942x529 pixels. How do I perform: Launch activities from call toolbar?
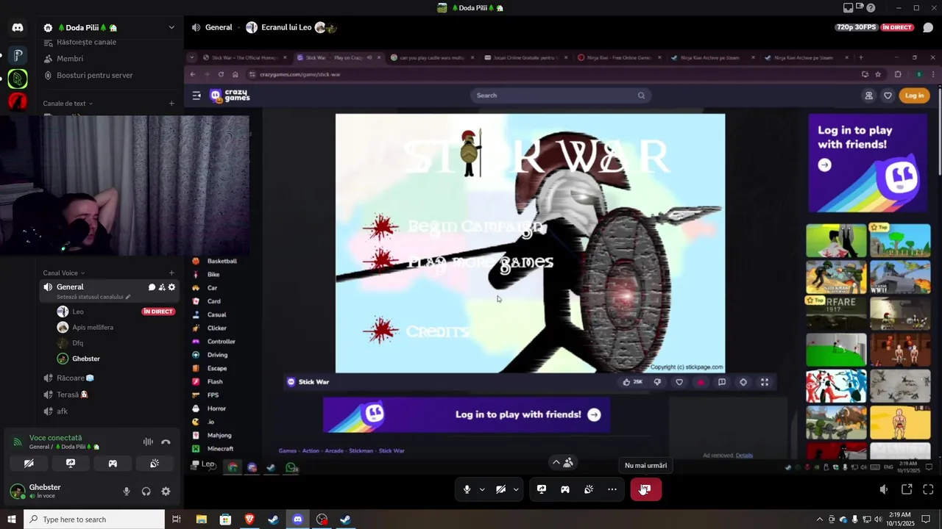565,489
